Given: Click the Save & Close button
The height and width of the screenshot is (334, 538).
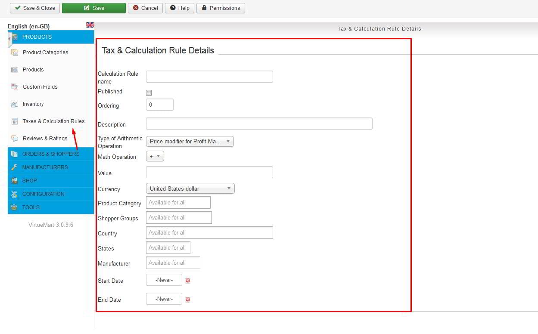Looking at the screenshot, I should pyautogui.click(x=35, y=8).
